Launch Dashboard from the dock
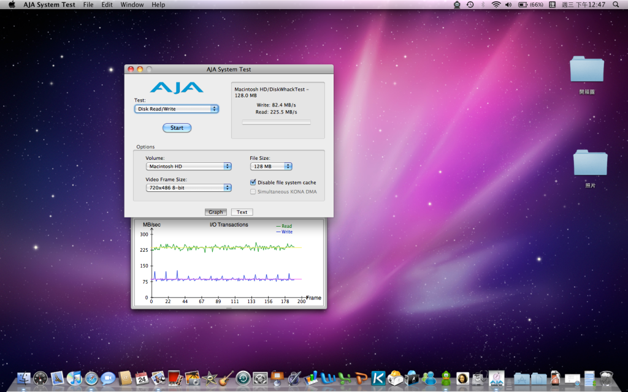Screen dimensions: 628x392 [40, 377]
